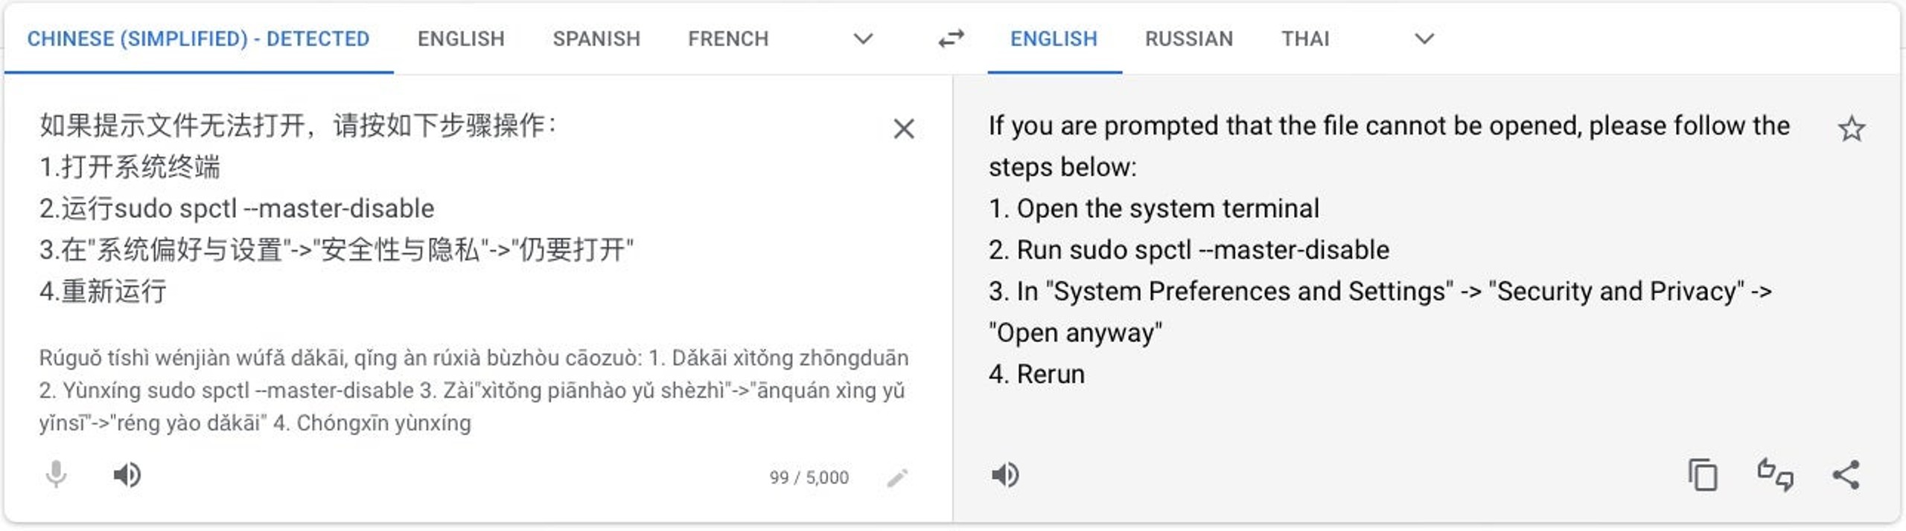Clear the source text with the X
1906x531 pixels.
903,129
